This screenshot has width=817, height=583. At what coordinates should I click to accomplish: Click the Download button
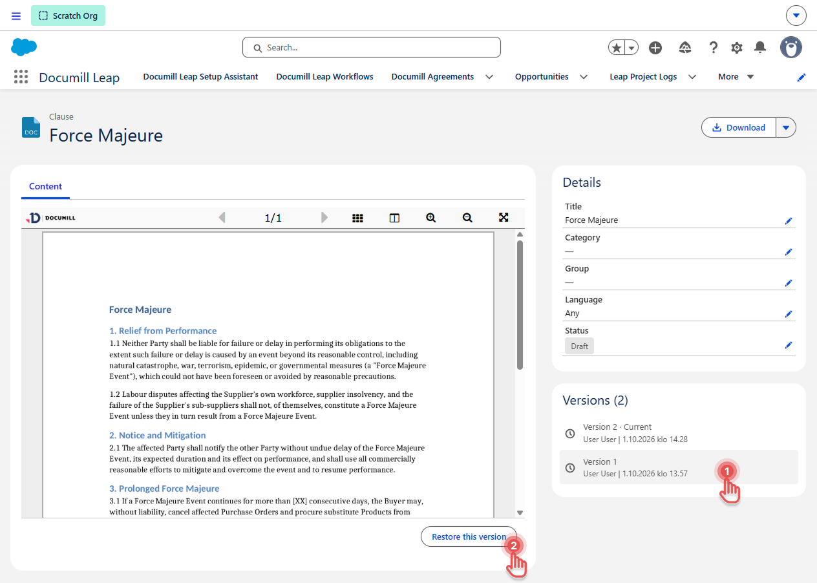(739, 127)
